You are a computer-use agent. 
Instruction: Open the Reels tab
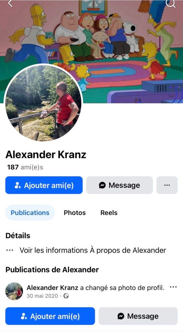pos(109,213)
